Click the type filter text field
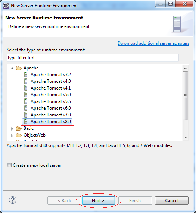Viewport: 196px width, 213px height. pos(93,58)
